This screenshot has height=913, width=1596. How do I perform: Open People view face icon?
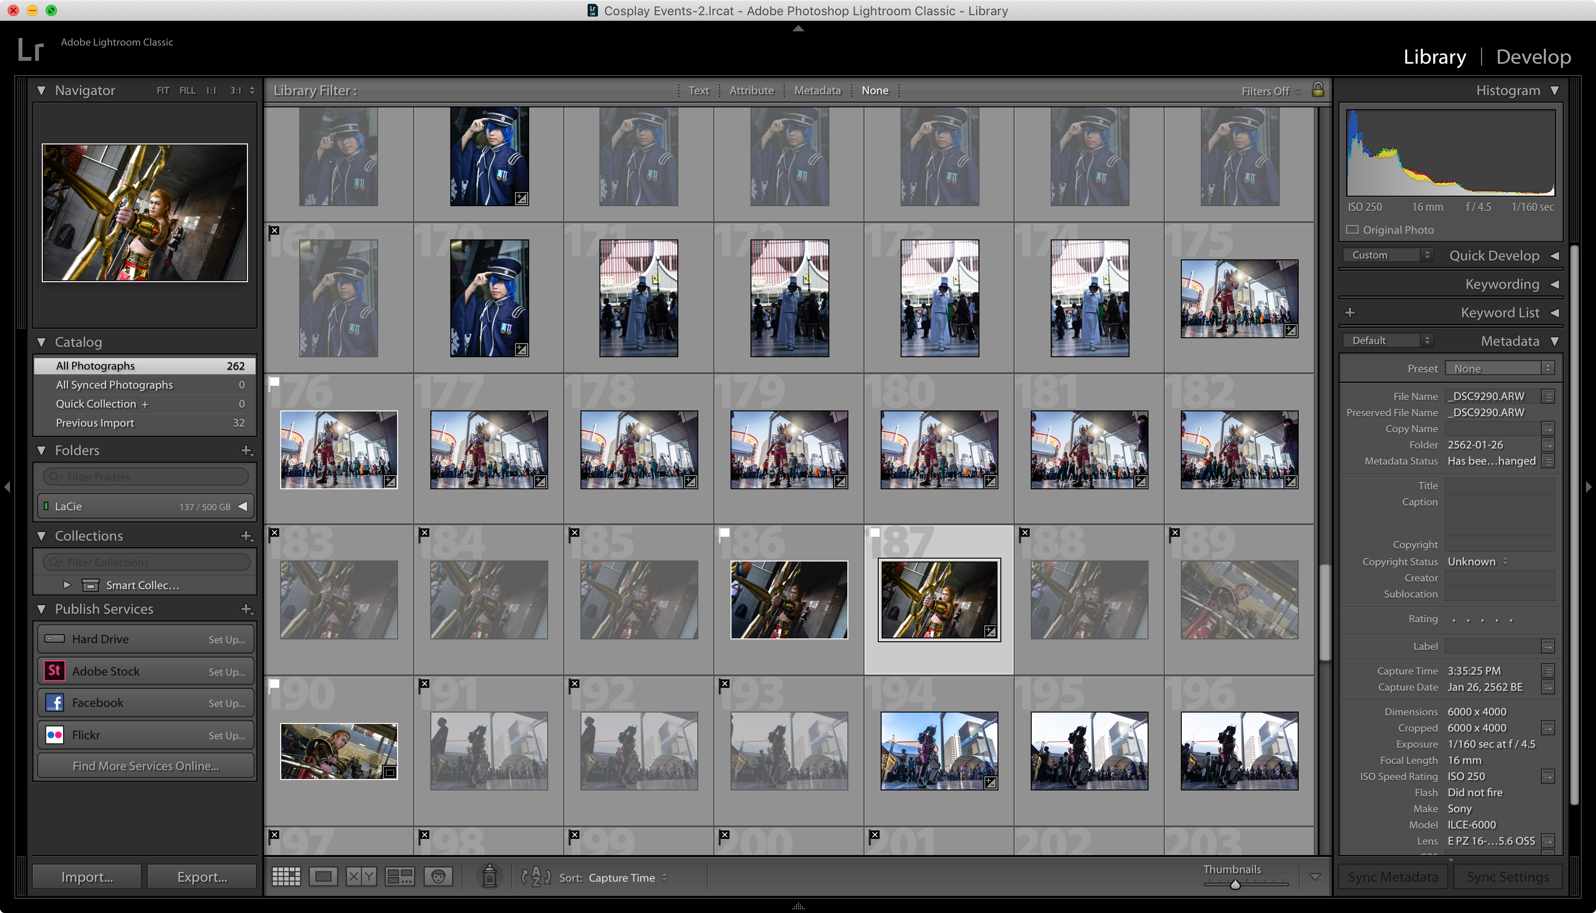pyautogui.click(x=438, y=876)
